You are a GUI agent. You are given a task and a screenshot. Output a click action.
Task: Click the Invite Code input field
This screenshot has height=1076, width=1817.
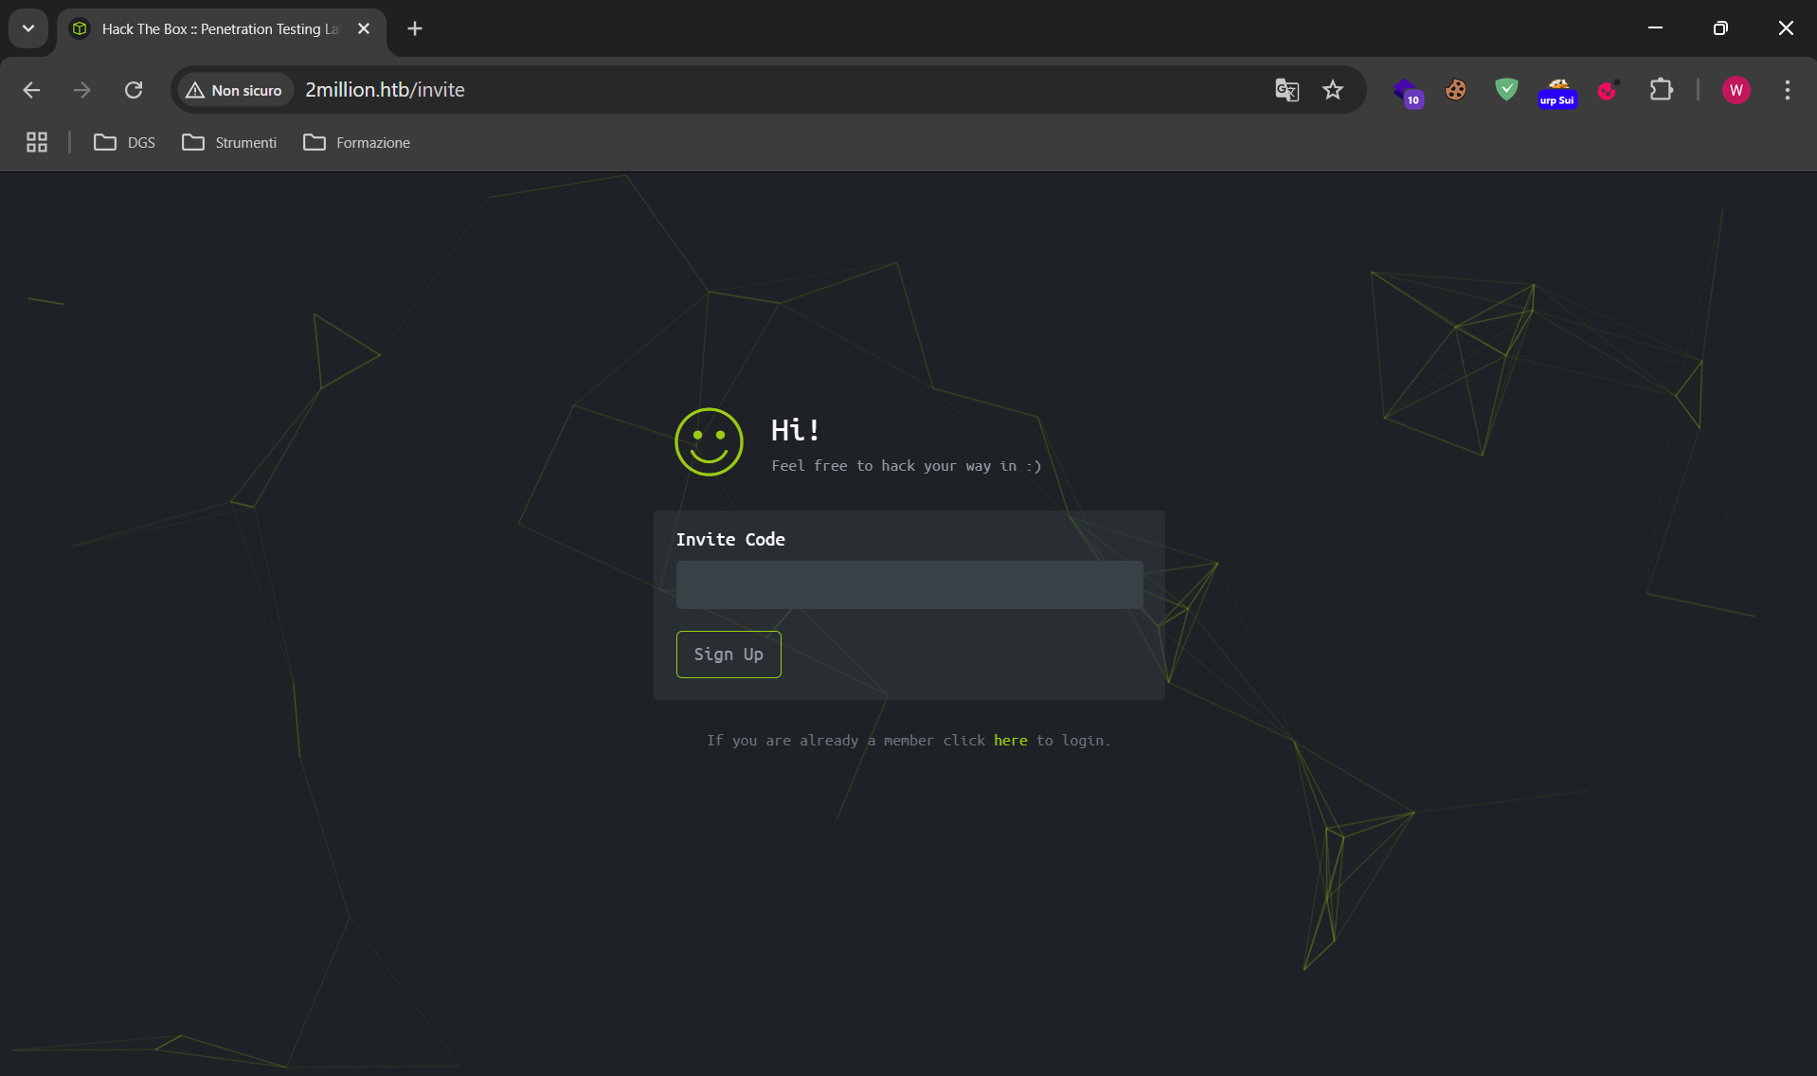point(909,584)
